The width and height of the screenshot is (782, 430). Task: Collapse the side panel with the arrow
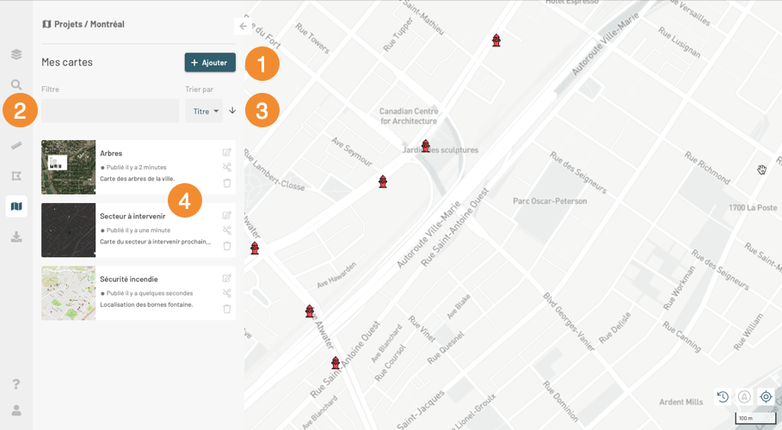(243, 27)
